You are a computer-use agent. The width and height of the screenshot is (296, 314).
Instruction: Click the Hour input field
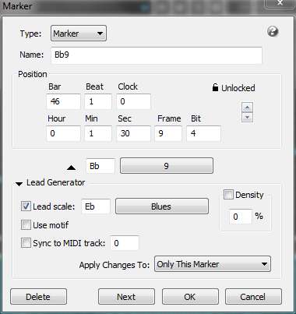click(63, 133)
